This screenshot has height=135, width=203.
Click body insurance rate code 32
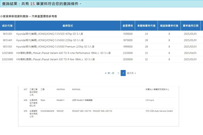pos(146,59)
